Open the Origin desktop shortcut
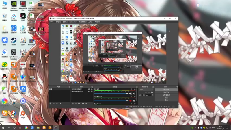Image resolution: width=231 pixels, height=130 pixels. (x=23, y=114)
